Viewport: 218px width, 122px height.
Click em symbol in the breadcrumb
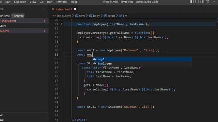125,16
